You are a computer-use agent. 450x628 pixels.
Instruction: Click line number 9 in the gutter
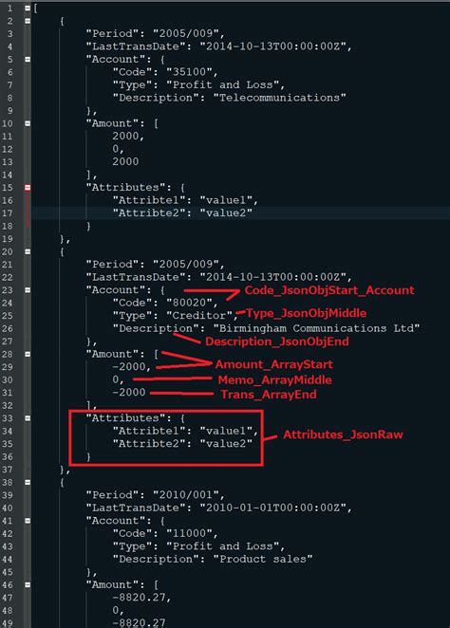click(x=10, y=110)
